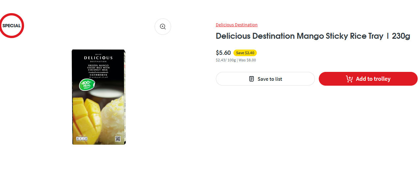This screenshot has height=172, width=420.
Task: Click the $2.43/100g unit price text
Action: (x=225, y=60)
